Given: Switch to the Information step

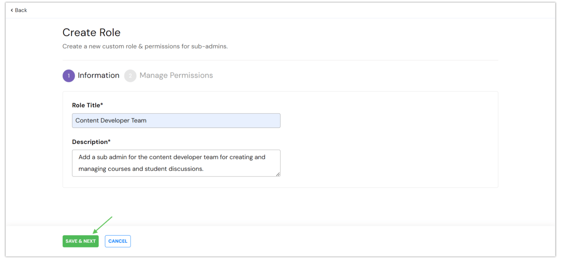Looking at the screenshot, I should point(98,75).
